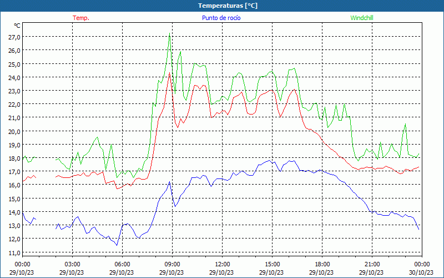444x278 pixels.
Task: Click the '18,0' y-axis value
Action: tap(14, 158)
